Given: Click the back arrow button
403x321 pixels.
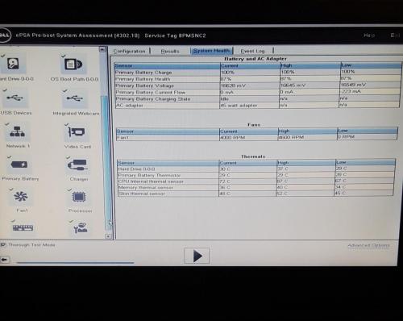Looking at the screenshot, I should pyautogui.click(x=5, y=260).
